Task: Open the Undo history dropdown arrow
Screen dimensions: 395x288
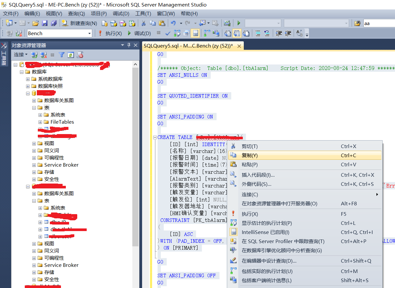Action: coord(181,23)
